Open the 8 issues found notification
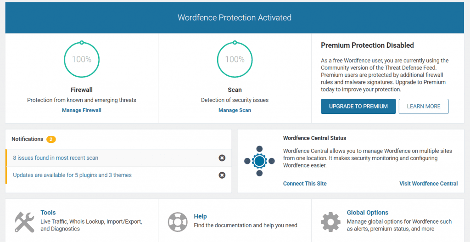Screen dimensions: 470x242 56,158
